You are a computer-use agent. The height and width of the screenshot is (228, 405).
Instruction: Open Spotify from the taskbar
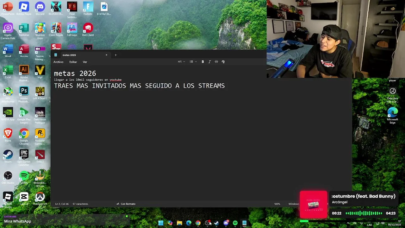click(235, 223)
